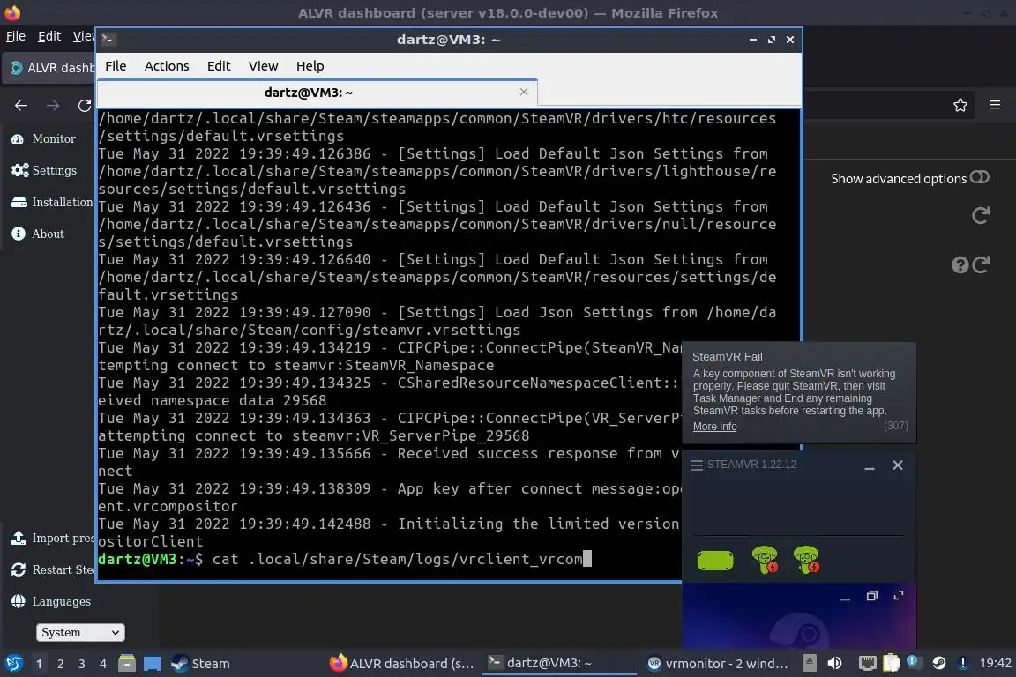The image size is (1016, 677).
Task: Click the network tray icon
Action: pyautogui.click(x=868, y=663)
